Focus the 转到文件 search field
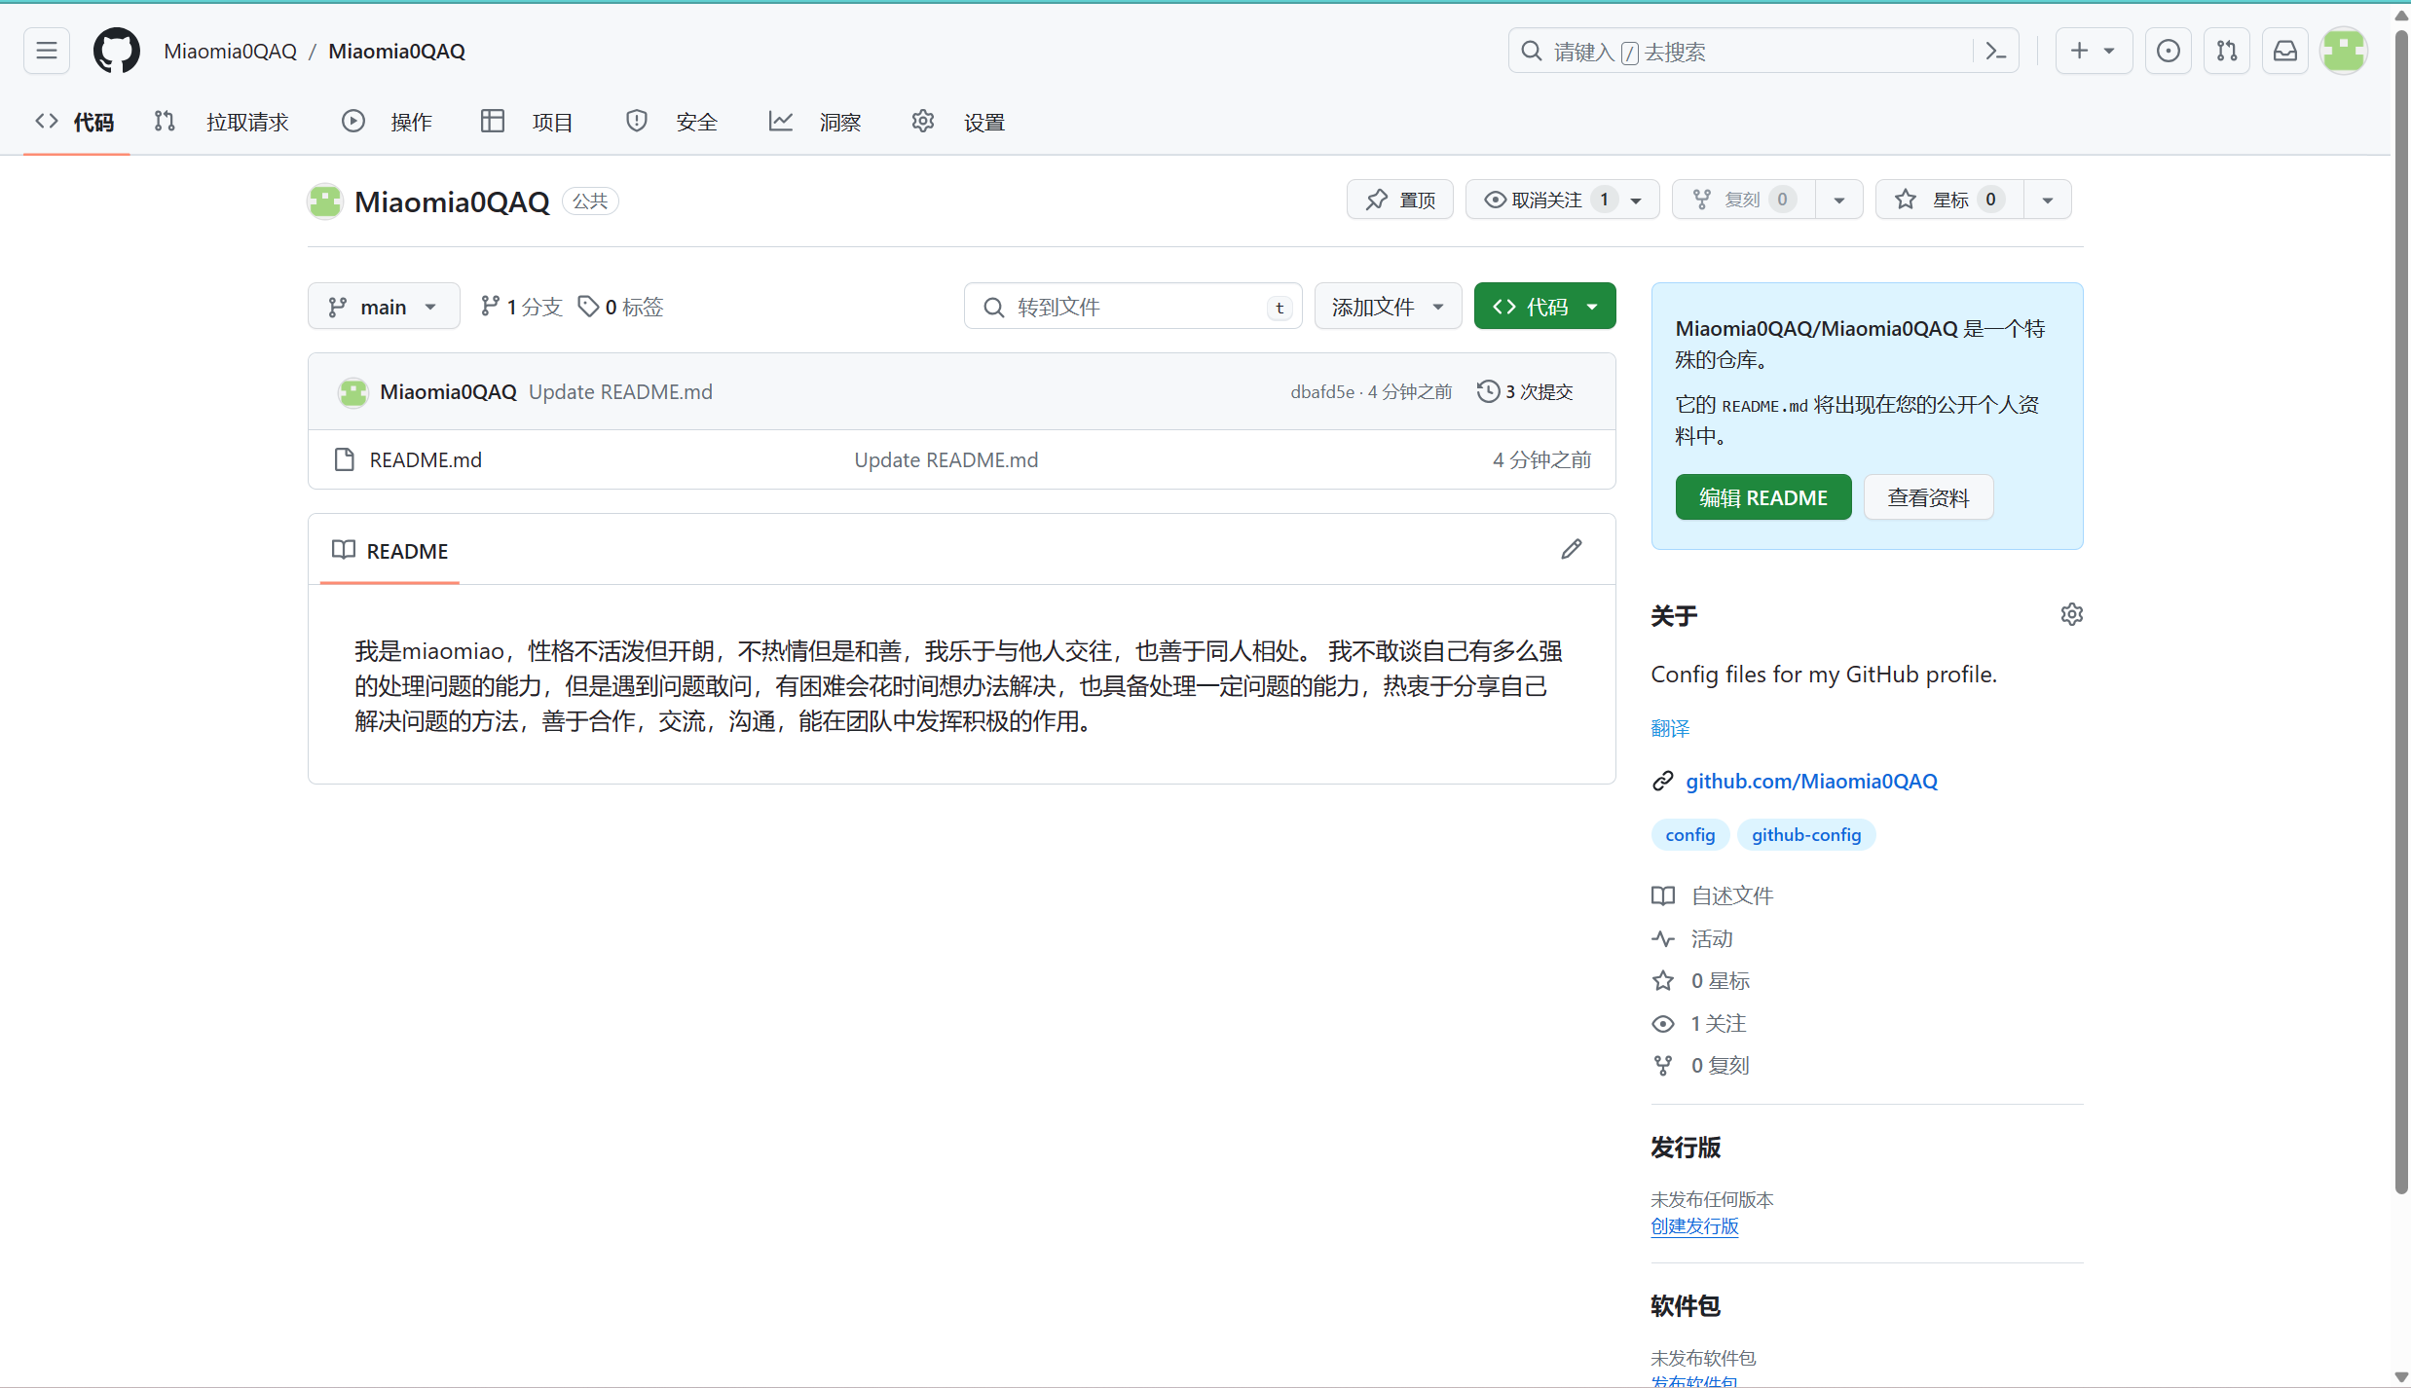Viewport: 2411px width, 1388px height. pos(1131,307)
